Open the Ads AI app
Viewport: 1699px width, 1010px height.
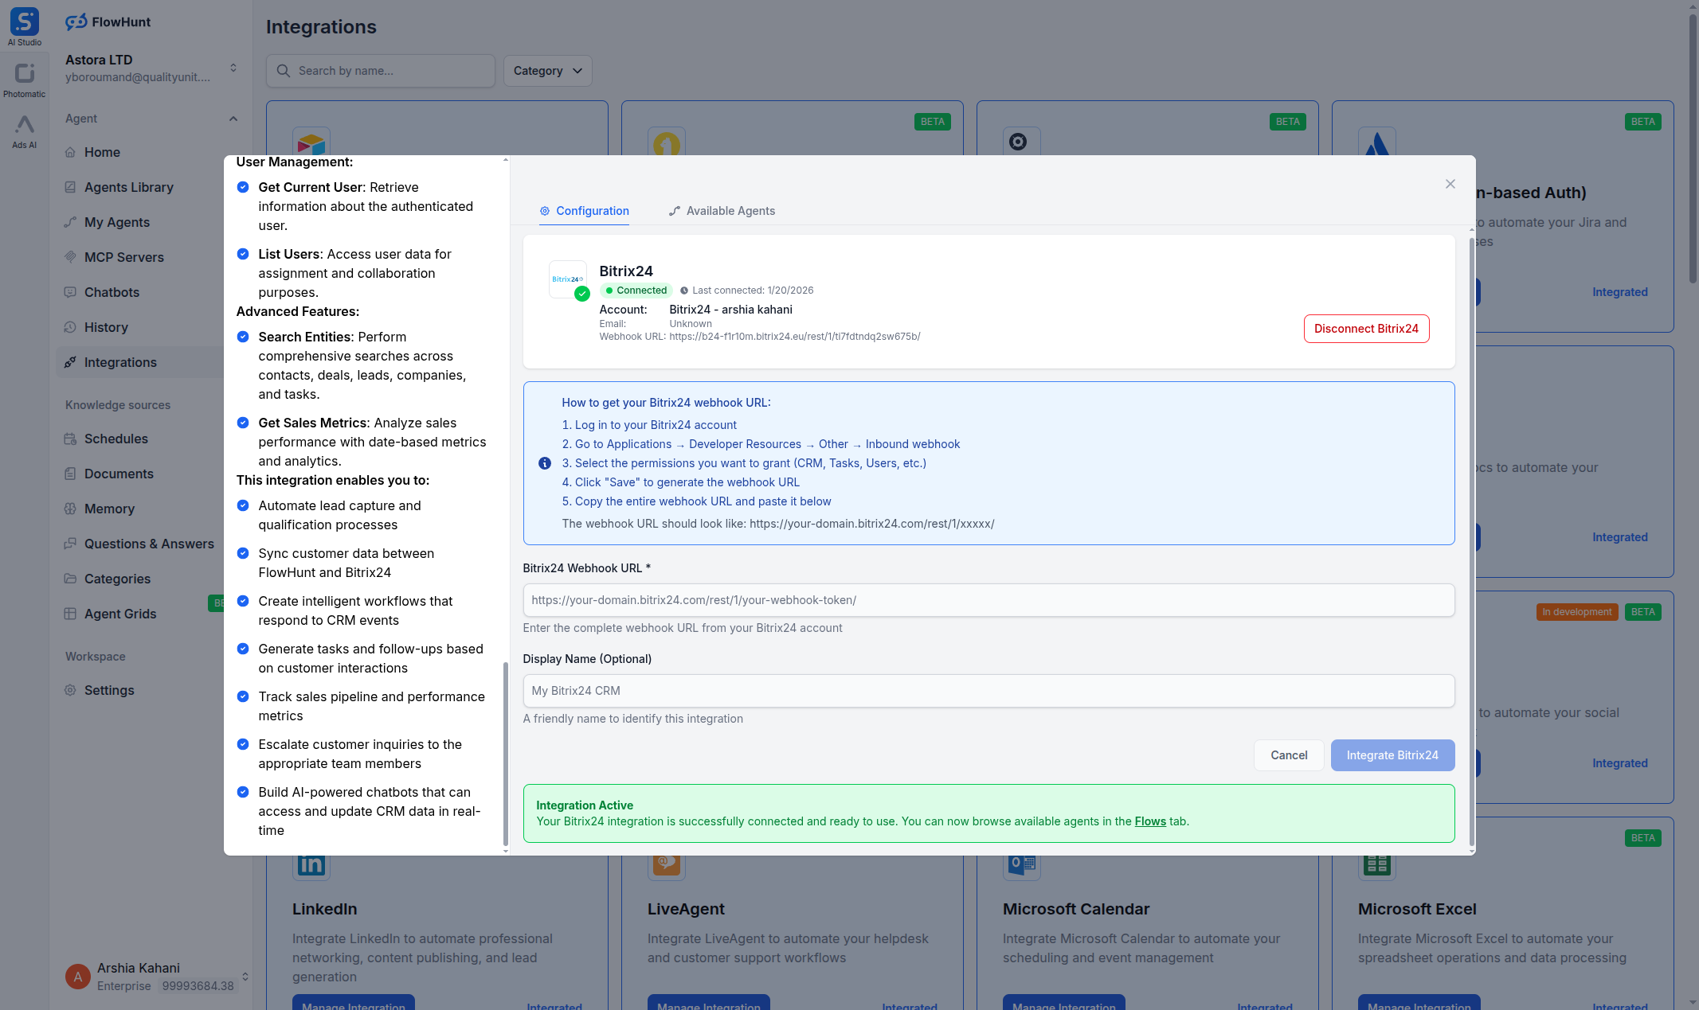[24, 131]
